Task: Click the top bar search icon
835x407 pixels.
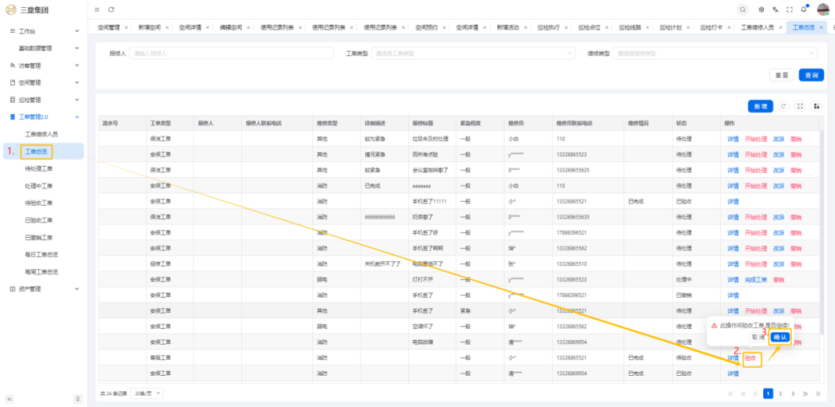Action: click(x=743, y=10)
